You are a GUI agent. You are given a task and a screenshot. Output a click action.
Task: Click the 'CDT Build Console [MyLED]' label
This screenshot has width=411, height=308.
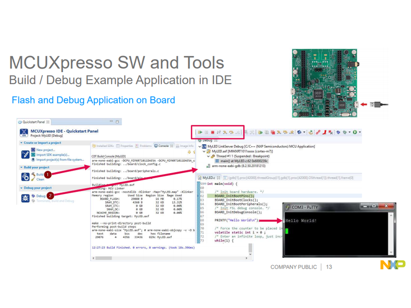coord(109,156)
